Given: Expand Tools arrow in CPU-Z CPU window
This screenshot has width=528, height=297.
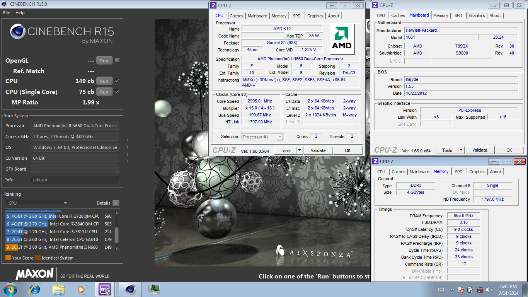Looking at the screenshot, I should tap(300, 150).
